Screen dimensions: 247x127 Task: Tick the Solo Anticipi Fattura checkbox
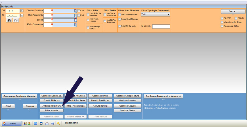point(88,28)
